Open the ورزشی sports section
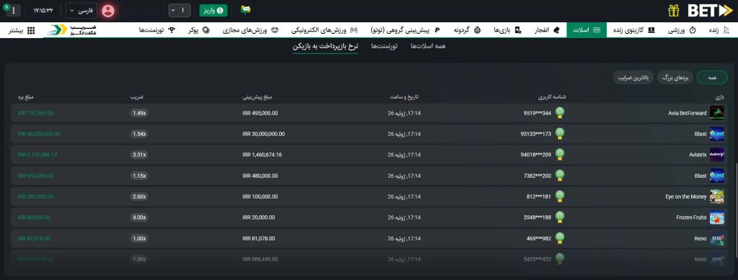The height and width of the screenshot is (280, 738). pos(682,30)
